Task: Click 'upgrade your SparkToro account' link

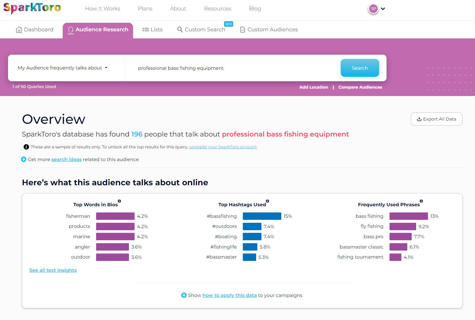Action: pyautogui.click(x=223, y=147)
